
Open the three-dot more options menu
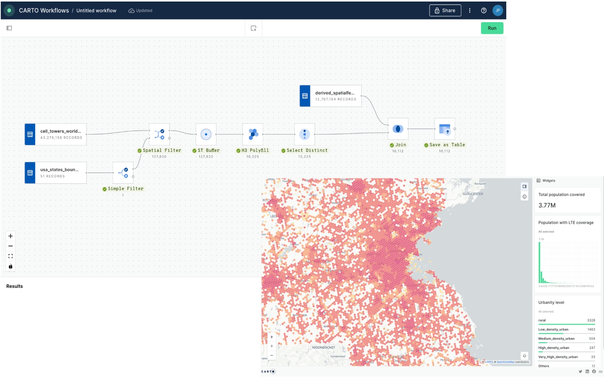coord(470,11)
